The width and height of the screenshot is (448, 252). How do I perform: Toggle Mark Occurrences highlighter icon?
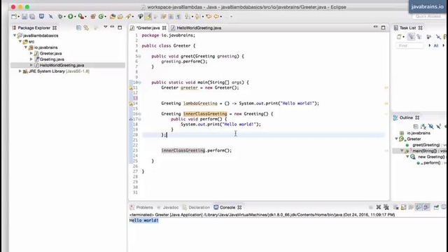[x=148, y=17]
